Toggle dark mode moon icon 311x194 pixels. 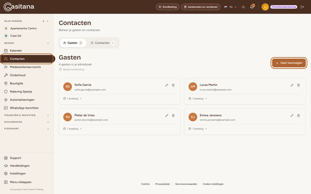[x=243, y=7]
